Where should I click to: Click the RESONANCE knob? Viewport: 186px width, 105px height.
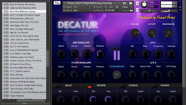click(x=169, y=33)
